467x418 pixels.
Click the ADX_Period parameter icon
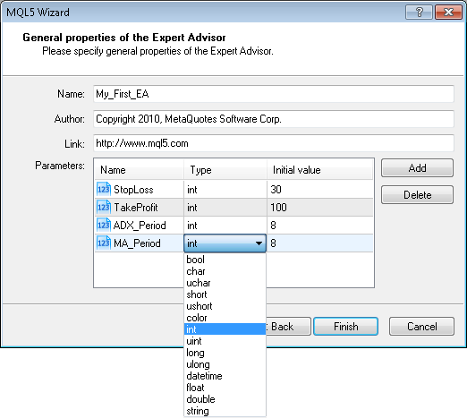[104, 226]
